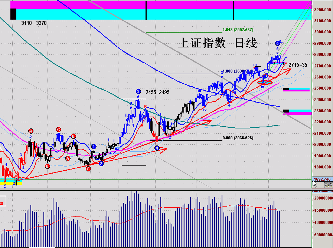Select the 上证指数 日线 chart title
Screen dimensions: 333x248
(x=218, y=43)
